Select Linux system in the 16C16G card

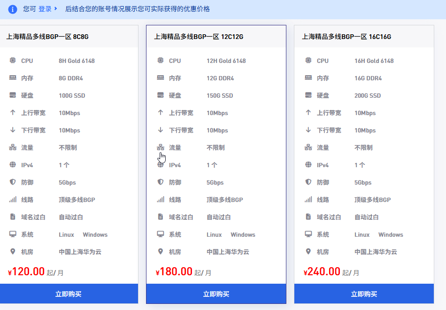362,234
